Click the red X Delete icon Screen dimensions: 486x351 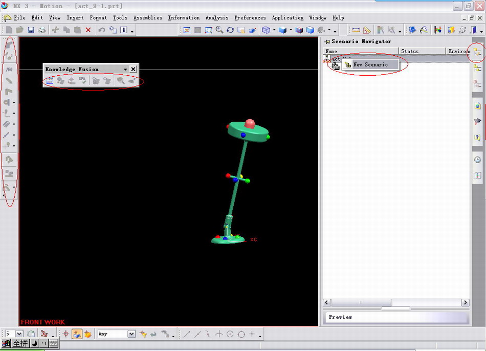tap(89, 30)
